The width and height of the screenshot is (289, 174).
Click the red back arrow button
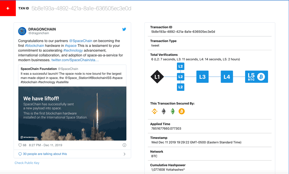pyautogui.click(x=8, y=8)
